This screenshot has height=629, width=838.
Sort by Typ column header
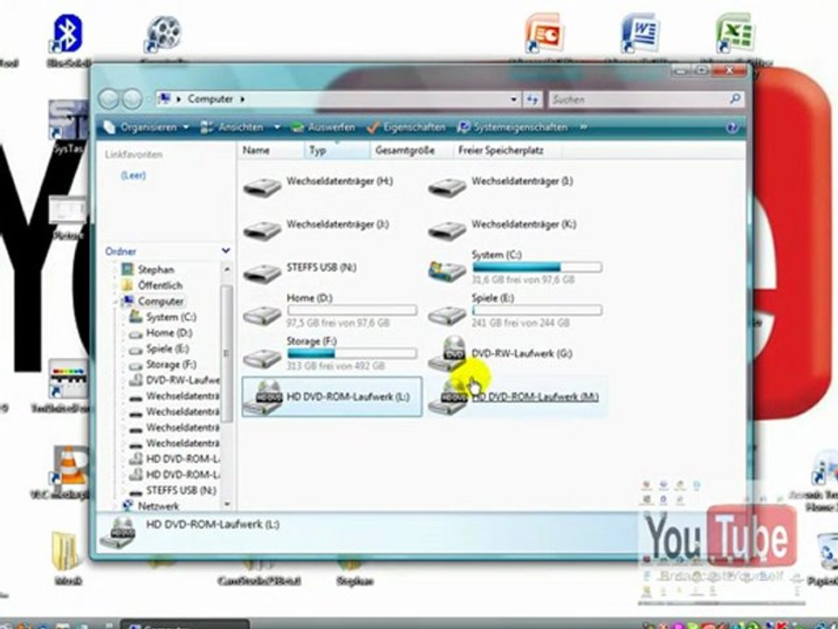(337, 151)
